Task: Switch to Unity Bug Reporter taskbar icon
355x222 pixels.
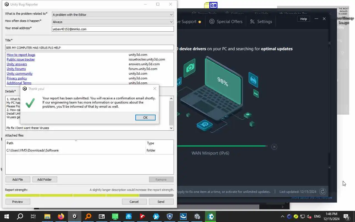Action: point(74,216)
